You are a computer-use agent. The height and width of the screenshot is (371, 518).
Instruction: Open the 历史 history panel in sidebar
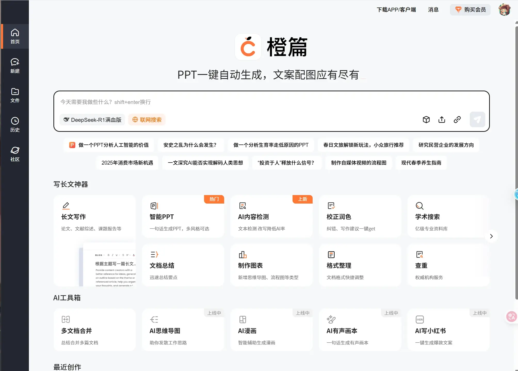pos(15,125)
